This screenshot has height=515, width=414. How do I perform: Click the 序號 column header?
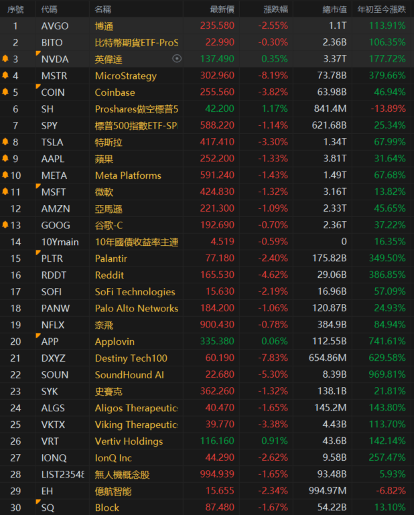(15, 9)
